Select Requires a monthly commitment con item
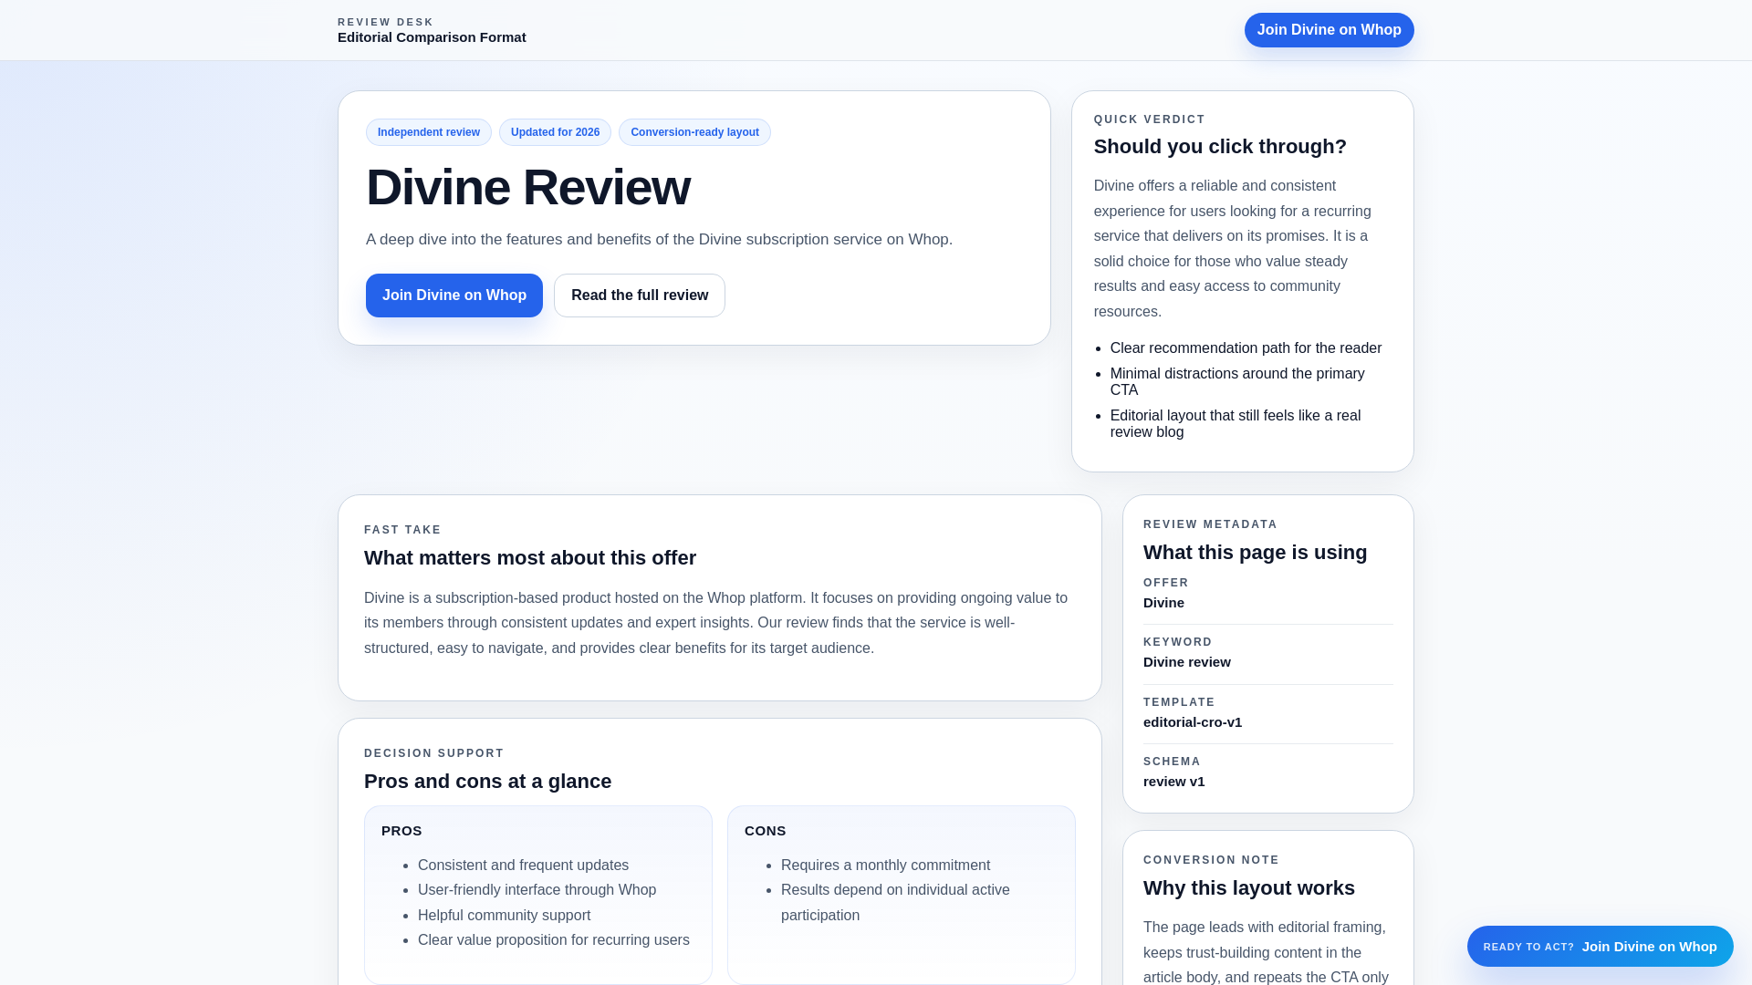This screenshot has height=985, width=1752. tap(885, 866)
